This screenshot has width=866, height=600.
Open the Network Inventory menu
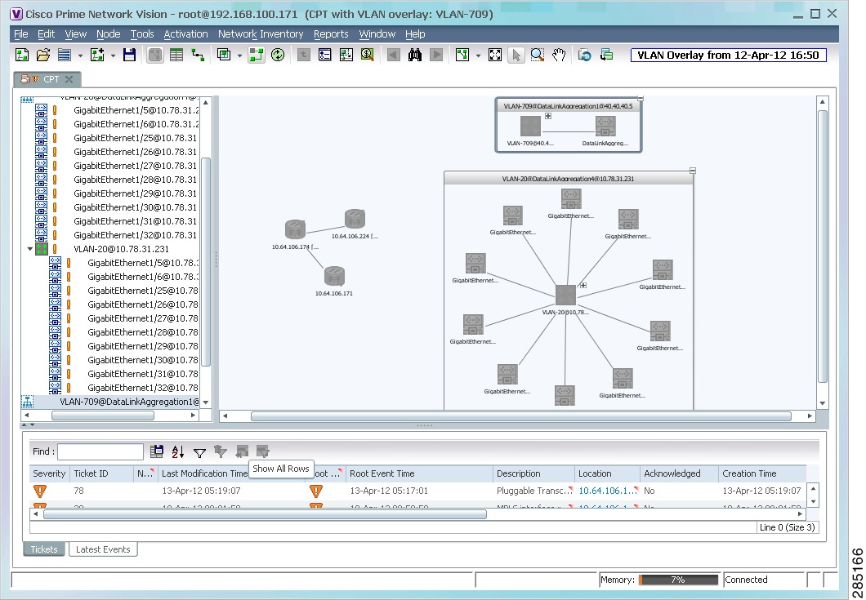(x=261, y=33)
